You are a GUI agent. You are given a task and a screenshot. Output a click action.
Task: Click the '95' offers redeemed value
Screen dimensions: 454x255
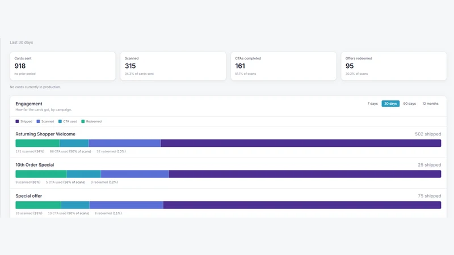[350, 66]
